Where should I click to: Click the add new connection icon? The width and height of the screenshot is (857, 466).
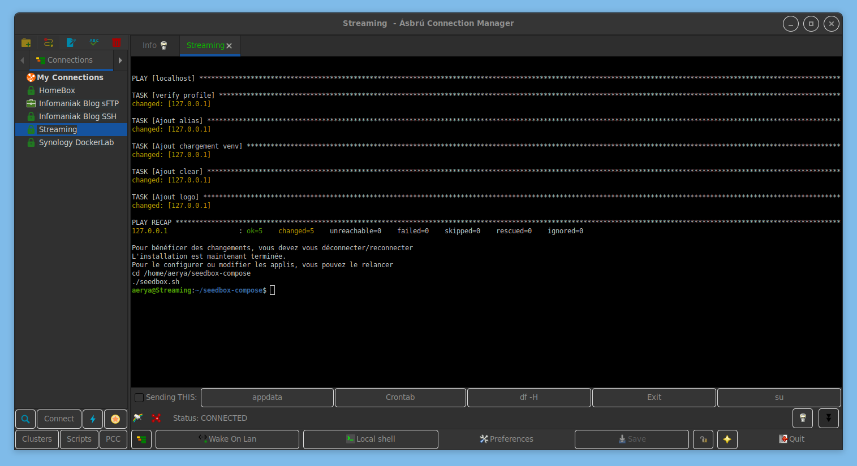click(49, 42)
